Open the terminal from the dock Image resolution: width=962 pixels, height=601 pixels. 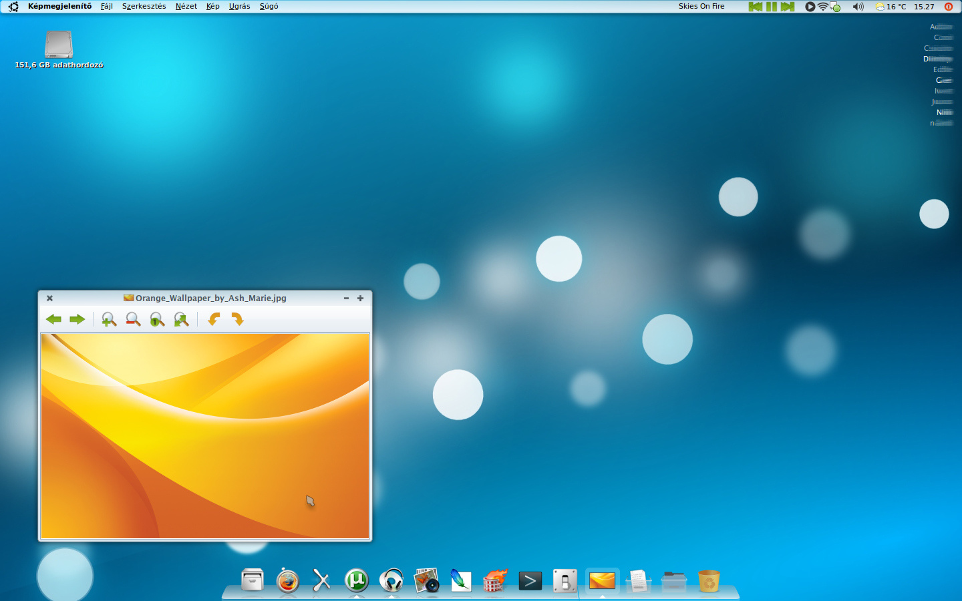[x=530, y=581]
